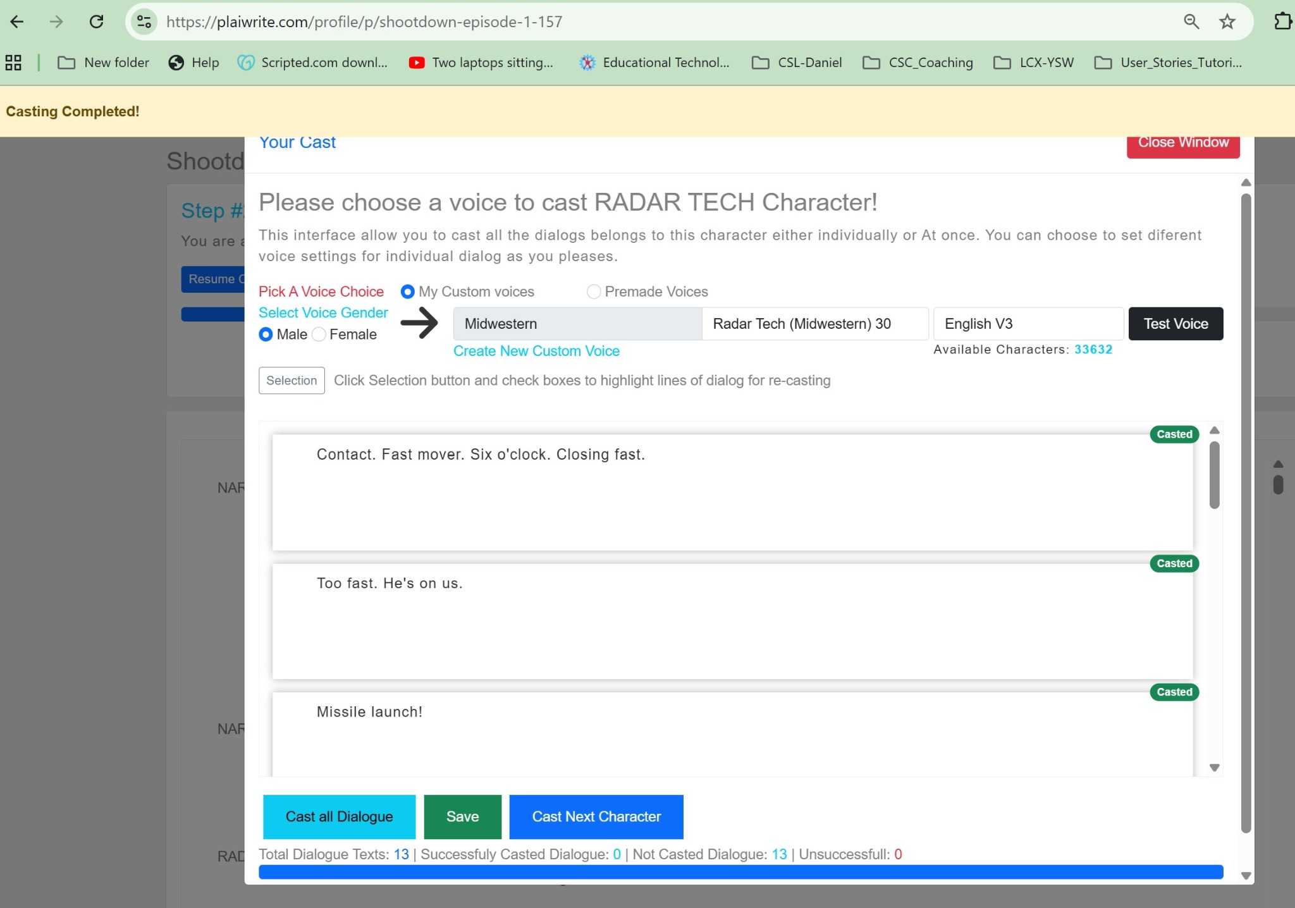Click the zoom magnifier icon in address bar
This screenshot has width=1295, height=908.
coord(1191,21)
